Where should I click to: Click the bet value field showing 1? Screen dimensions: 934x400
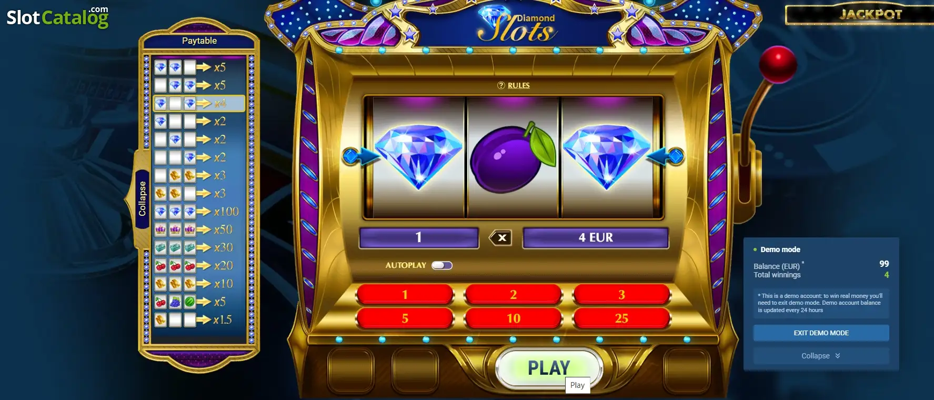click(419, 237)
